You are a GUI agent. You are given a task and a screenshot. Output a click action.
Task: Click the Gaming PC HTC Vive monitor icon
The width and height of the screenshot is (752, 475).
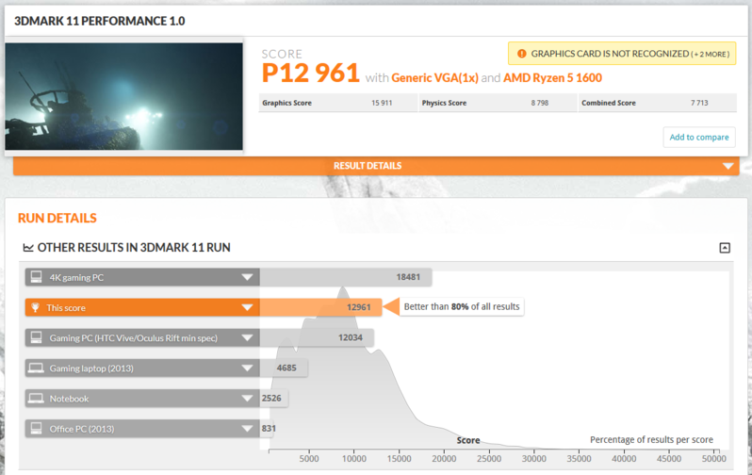coord(37,337)
